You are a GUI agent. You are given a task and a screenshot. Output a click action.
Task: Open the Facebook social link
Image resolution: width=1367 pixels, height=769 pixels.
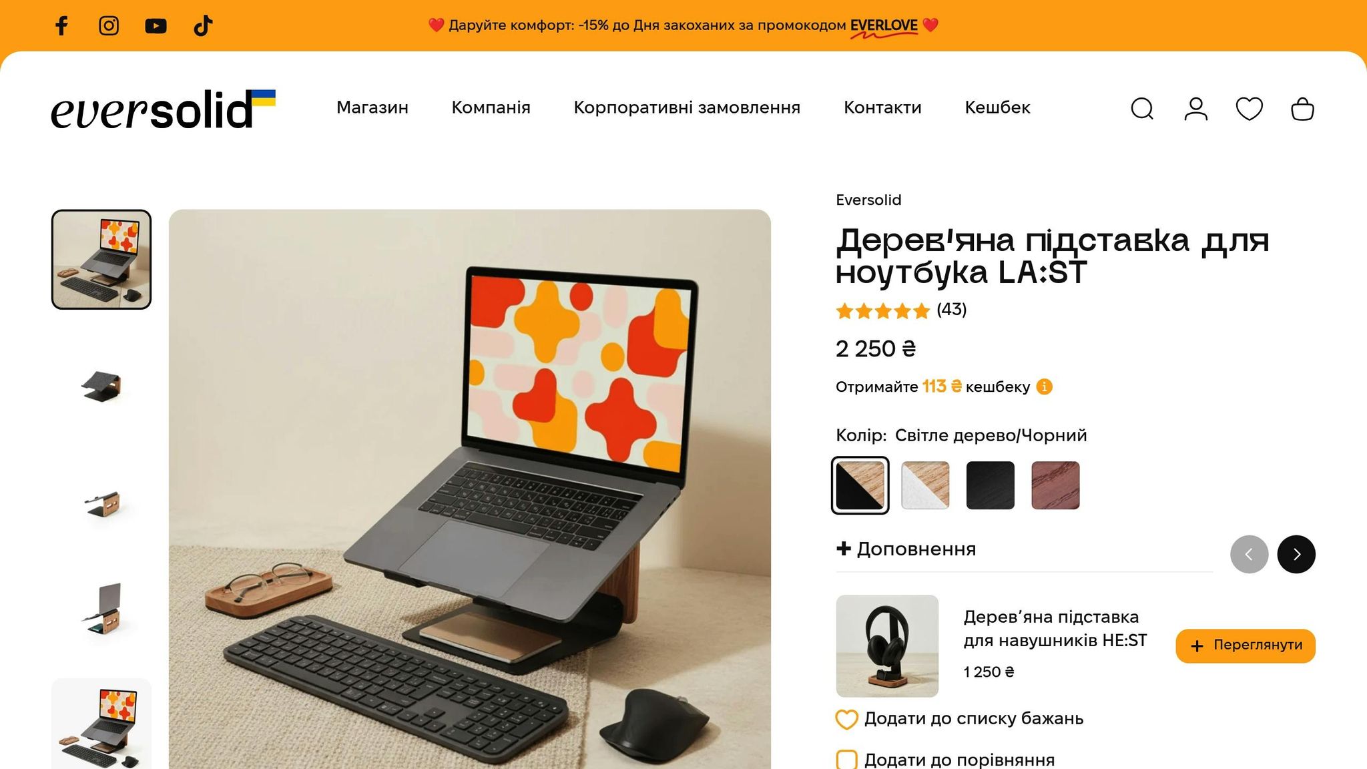[x=61, y=25]
